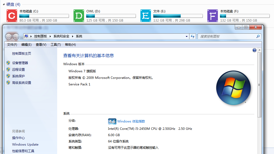Go back with the Back arrow button
The height and width of the screenshot is (154, 274).
coord(8,37)
